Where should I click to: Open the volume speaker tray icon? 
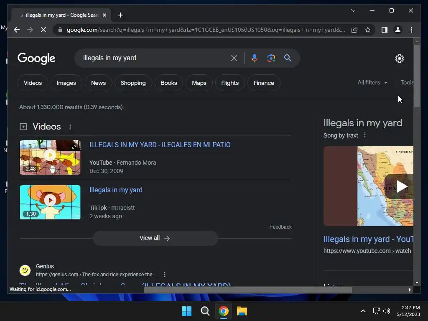pos(387,311)
